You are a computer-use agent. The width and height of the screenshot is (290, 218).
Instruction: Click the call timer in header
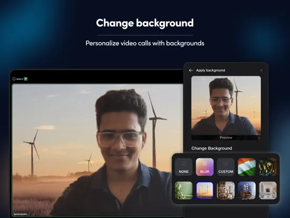click(x=19, y=79)
